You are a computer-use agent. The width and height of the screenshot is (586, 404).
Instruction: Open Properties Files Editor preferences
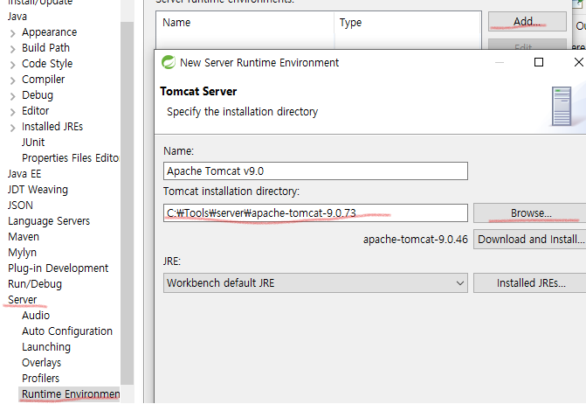point(70,158)
